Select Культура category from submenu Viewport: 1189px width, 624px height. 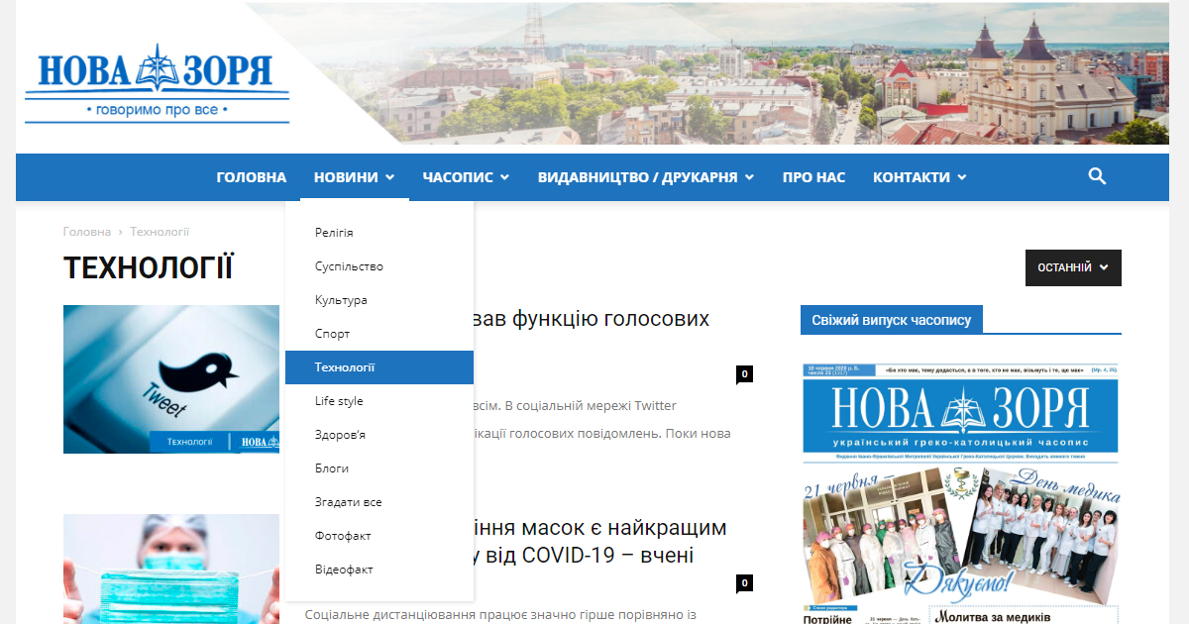coord(341,300)
